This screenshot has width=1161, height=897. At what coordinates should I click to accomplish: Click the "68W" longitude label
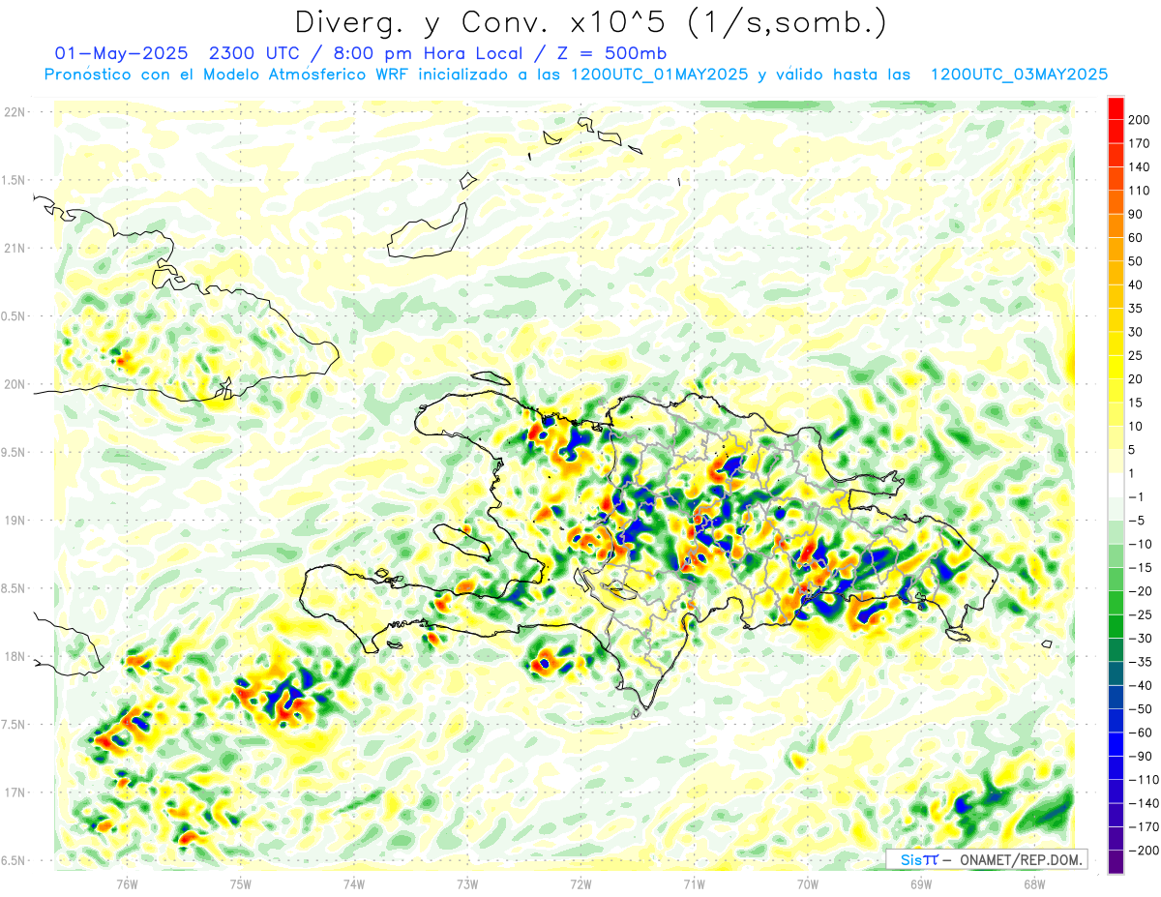(1034, 884)
